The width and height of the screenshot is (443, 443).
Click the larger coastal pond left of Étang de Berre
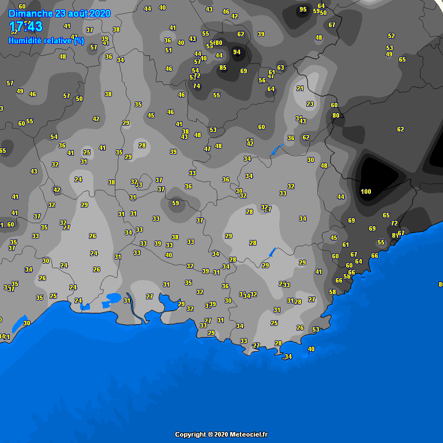click(111, 299)
